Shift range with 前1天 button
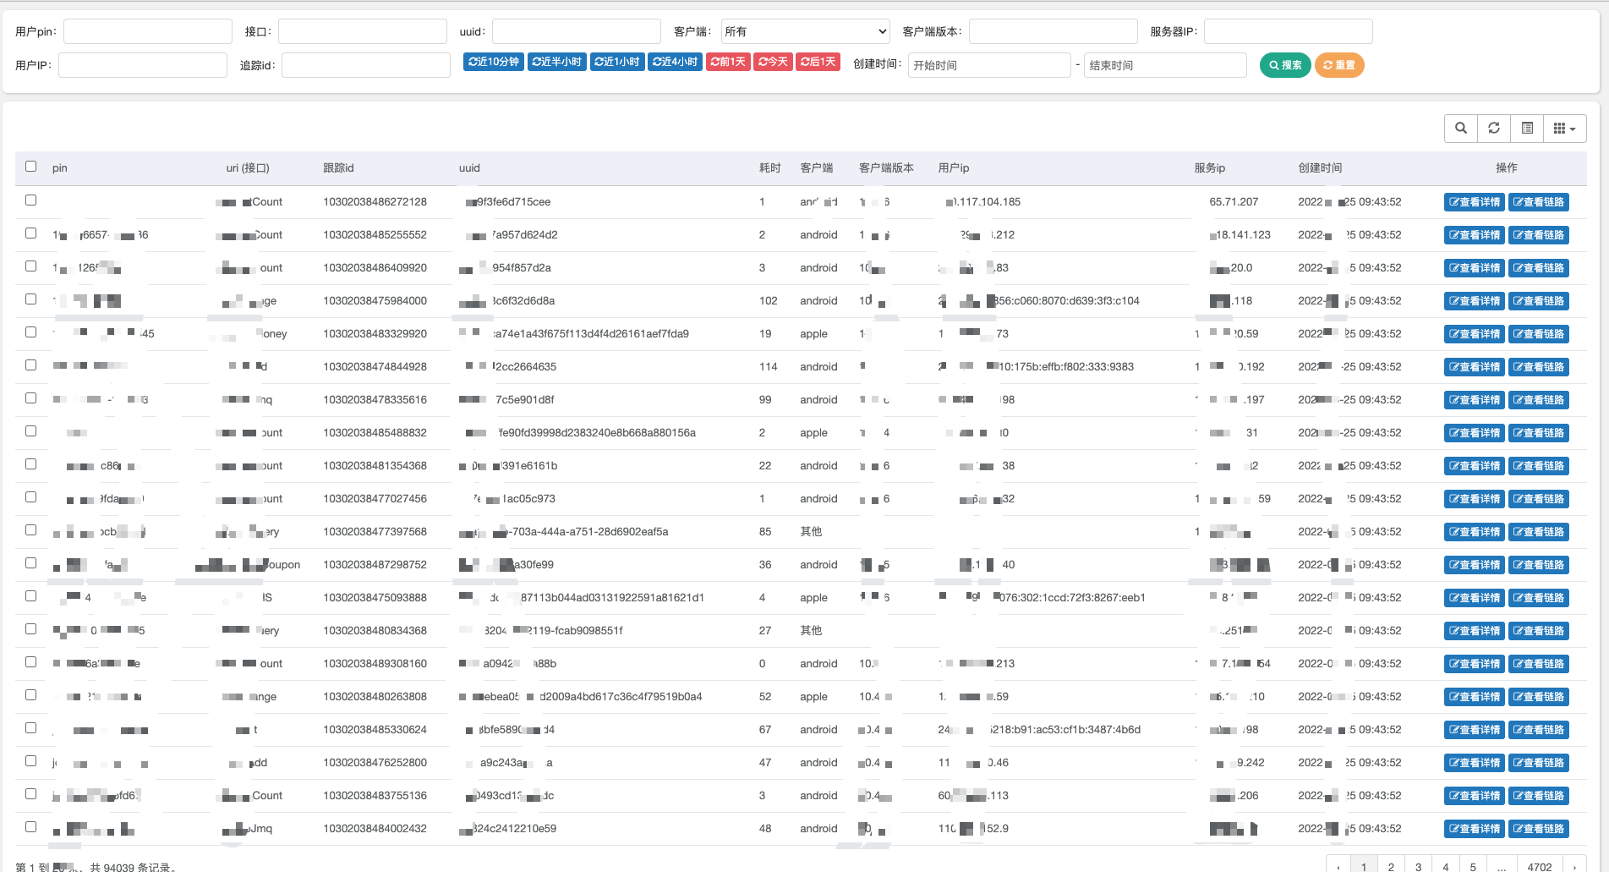The image size is (1609, 872). tap(728, 62)
